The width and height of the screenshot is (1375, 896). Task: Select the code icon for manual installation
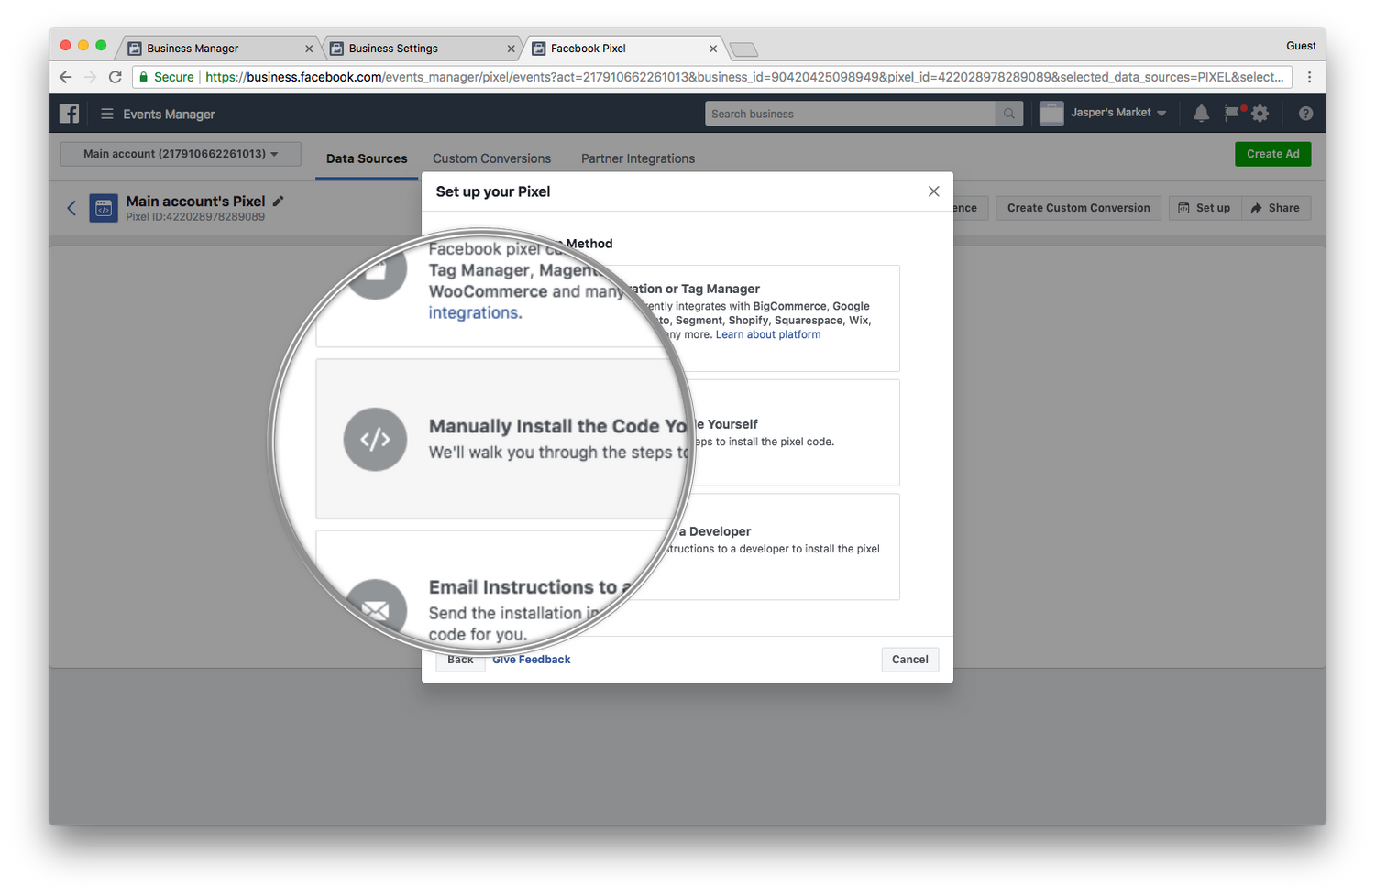pos(376,439)
